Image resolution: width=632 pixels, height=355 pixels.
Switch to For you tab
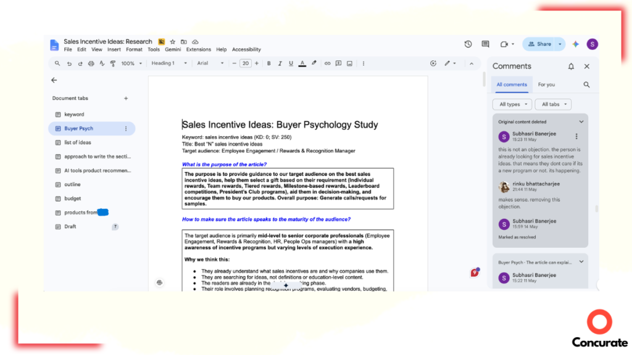click(546, 84)
